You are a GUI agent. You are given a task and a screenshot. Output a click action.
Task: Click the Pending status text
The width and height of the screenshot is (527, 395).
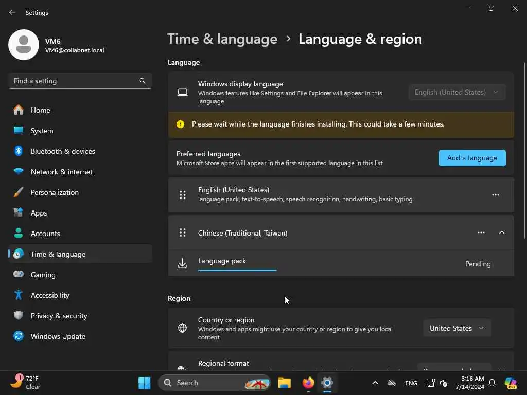pos(478,264)
